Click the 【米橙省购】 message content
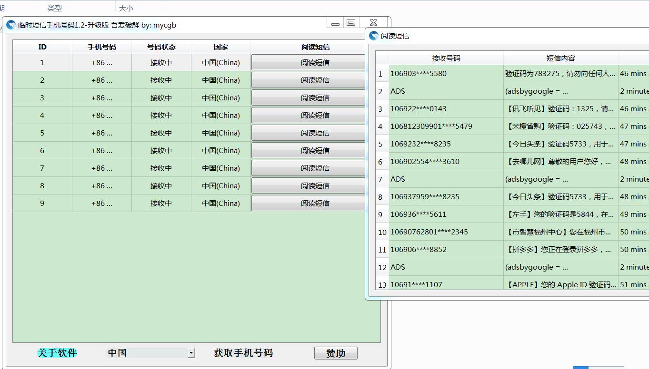Viewport: 649px width, 369px height. click(x=560, y=126)
